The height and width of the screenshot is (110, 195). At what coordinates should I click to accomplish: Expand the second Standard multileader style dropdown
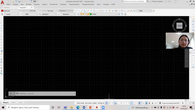74,14
